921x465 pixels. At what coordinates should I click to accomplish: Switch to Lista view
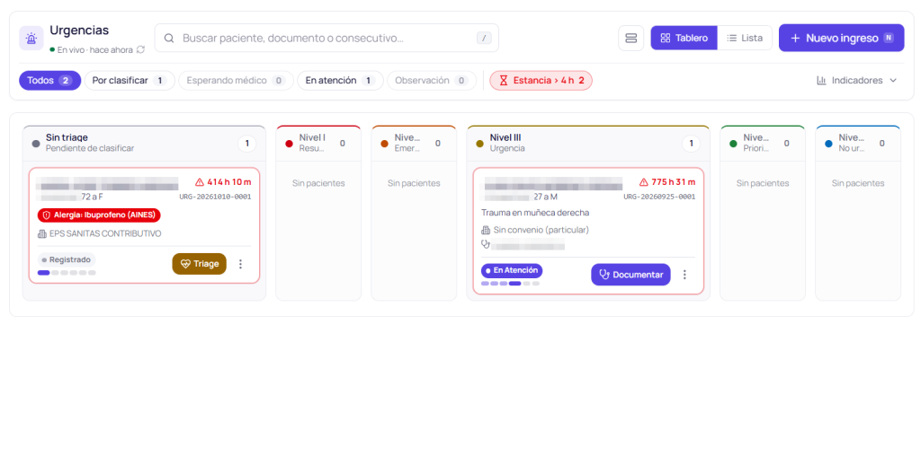pyautogui.click(x=744, y=38)
